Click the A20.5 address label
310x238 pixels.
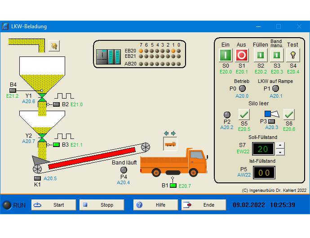coord(50,178)
